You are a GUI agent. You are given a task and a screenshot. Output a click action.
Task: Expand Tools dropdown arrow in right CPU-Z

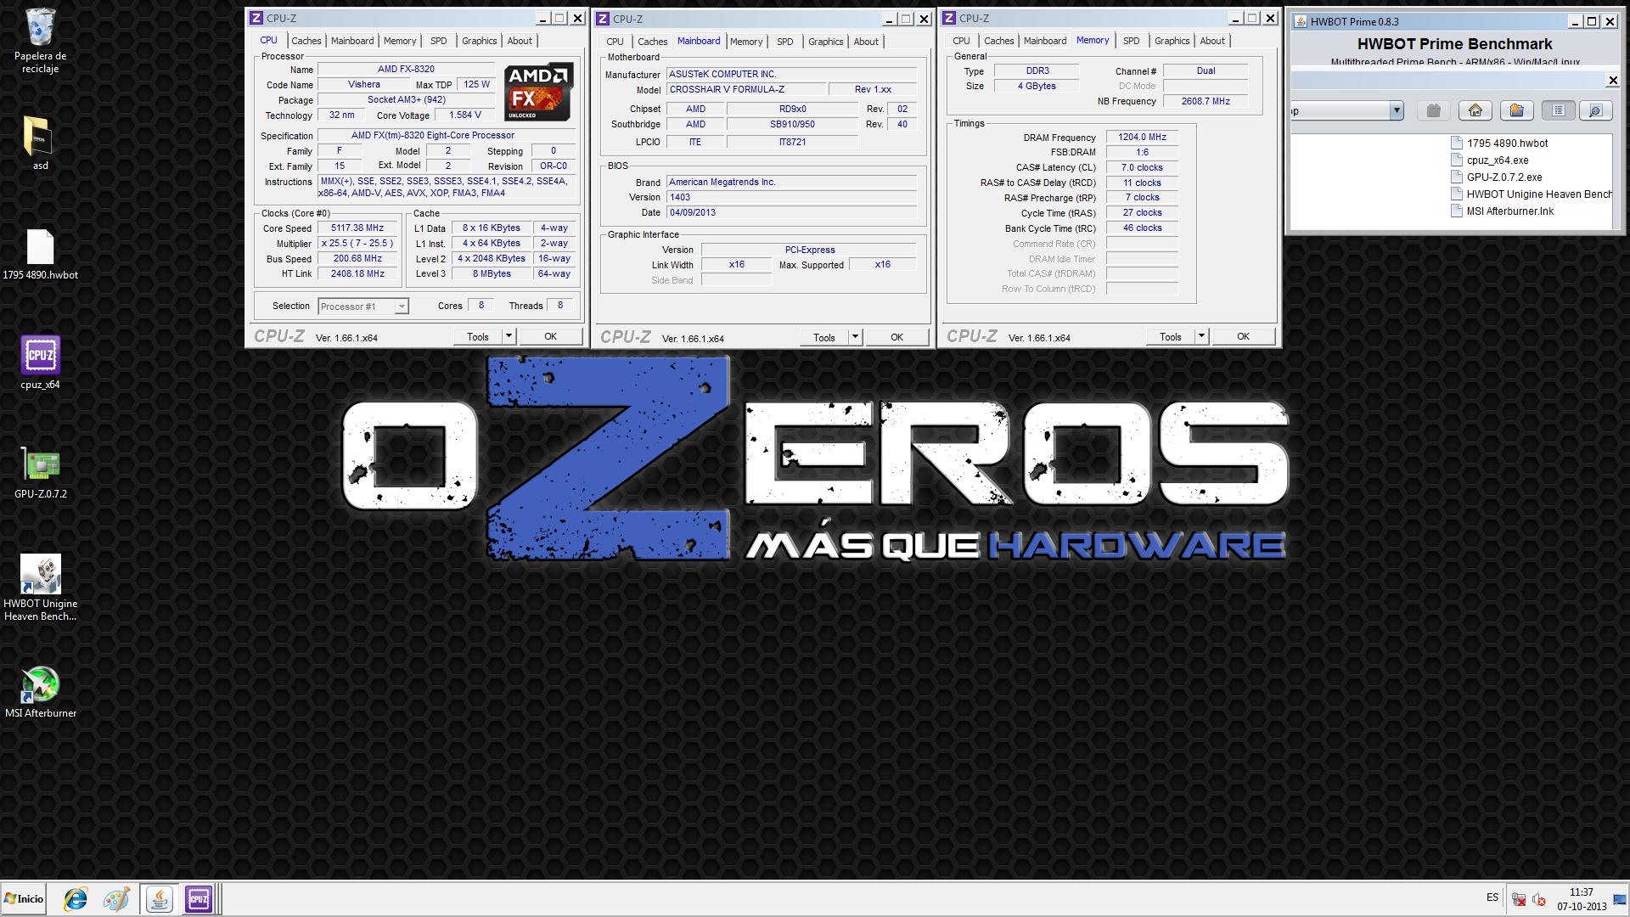(x=1202, y=337)
